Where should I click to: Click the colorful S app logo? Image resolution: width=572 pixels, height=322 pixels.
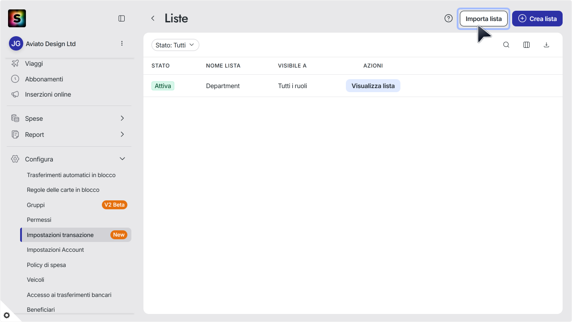pos(17,18)
